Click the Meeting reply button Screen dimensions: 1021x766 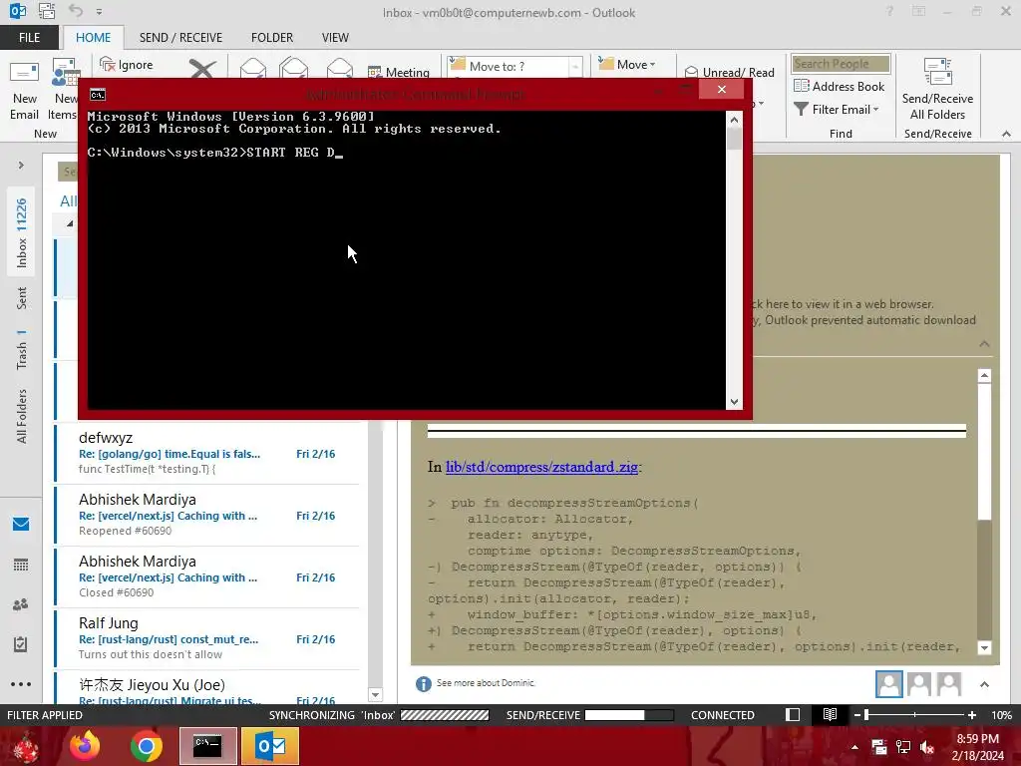(399, 72)
